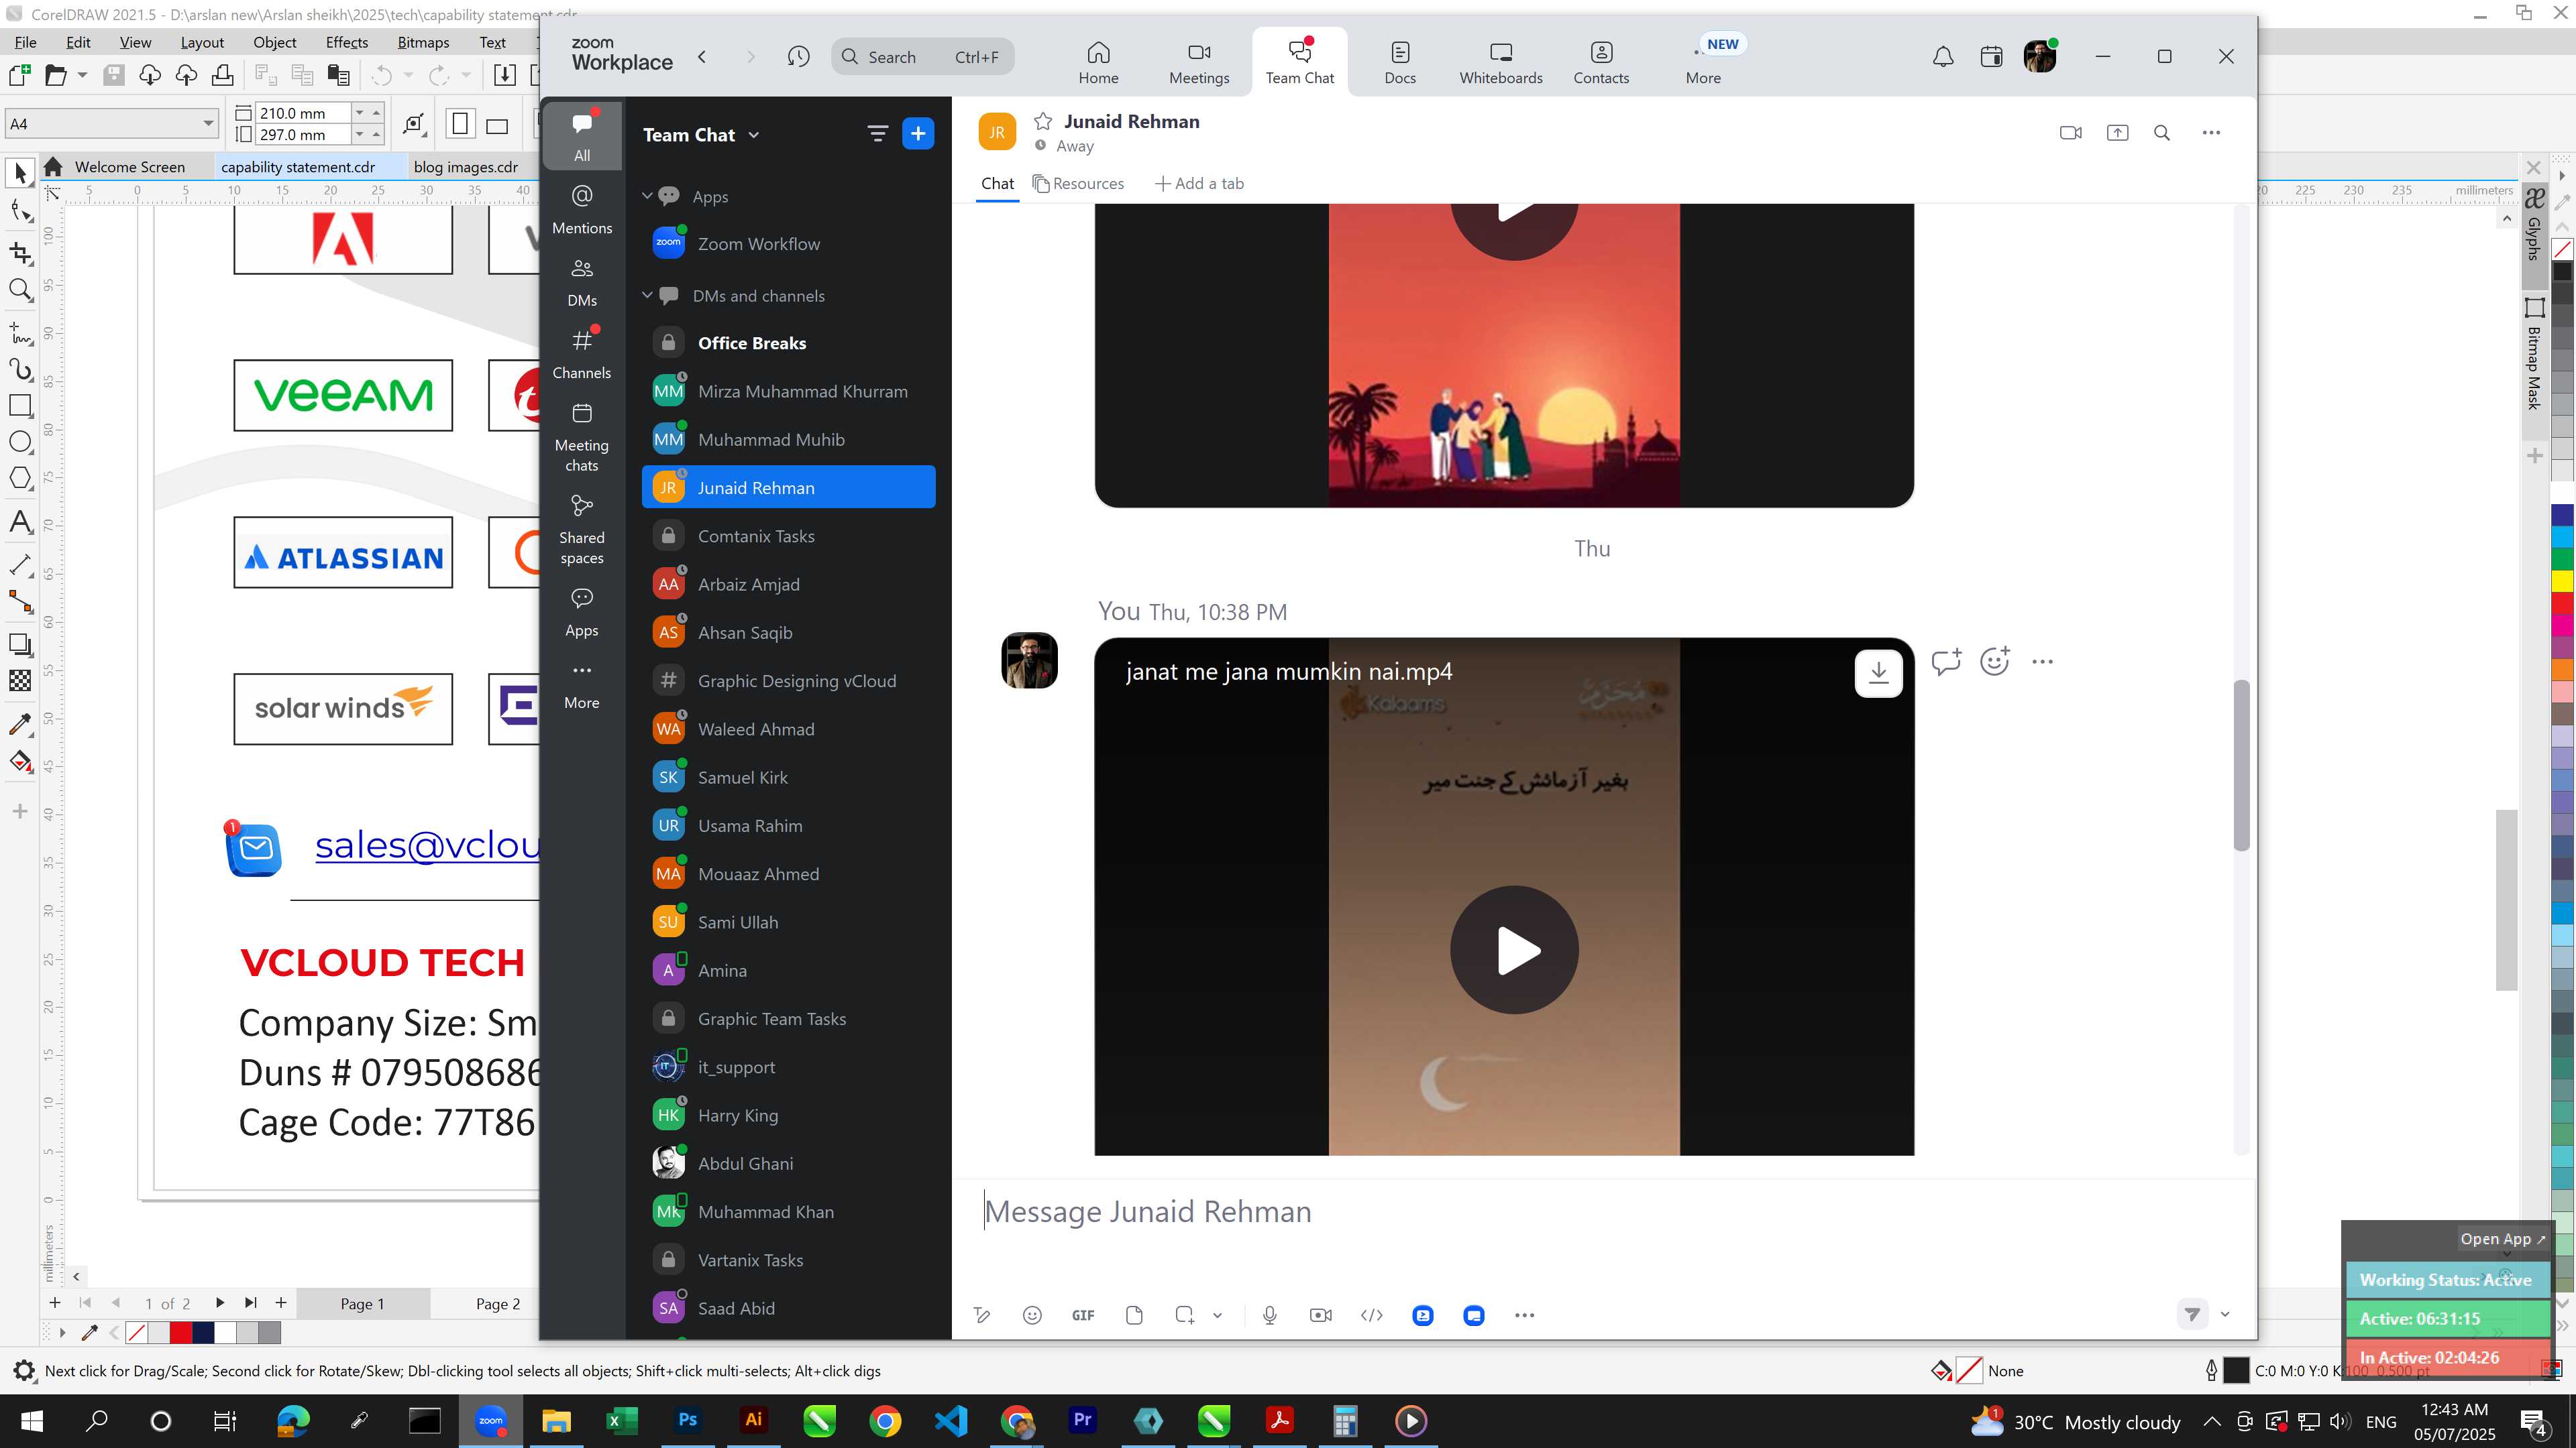2576x1448 pixels.
Task: Record an audio message with microphone icon
Action: (x=1270, y=1315)
